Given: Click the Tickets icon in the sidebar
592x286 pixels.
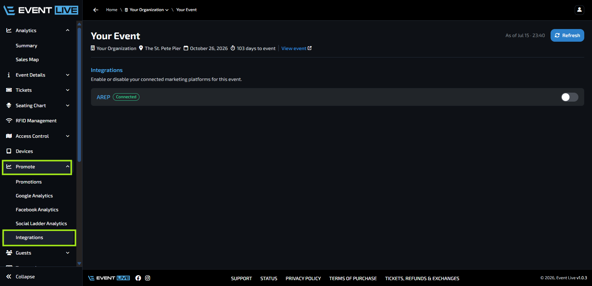Looking at the screenshot, I should point(9,90).
